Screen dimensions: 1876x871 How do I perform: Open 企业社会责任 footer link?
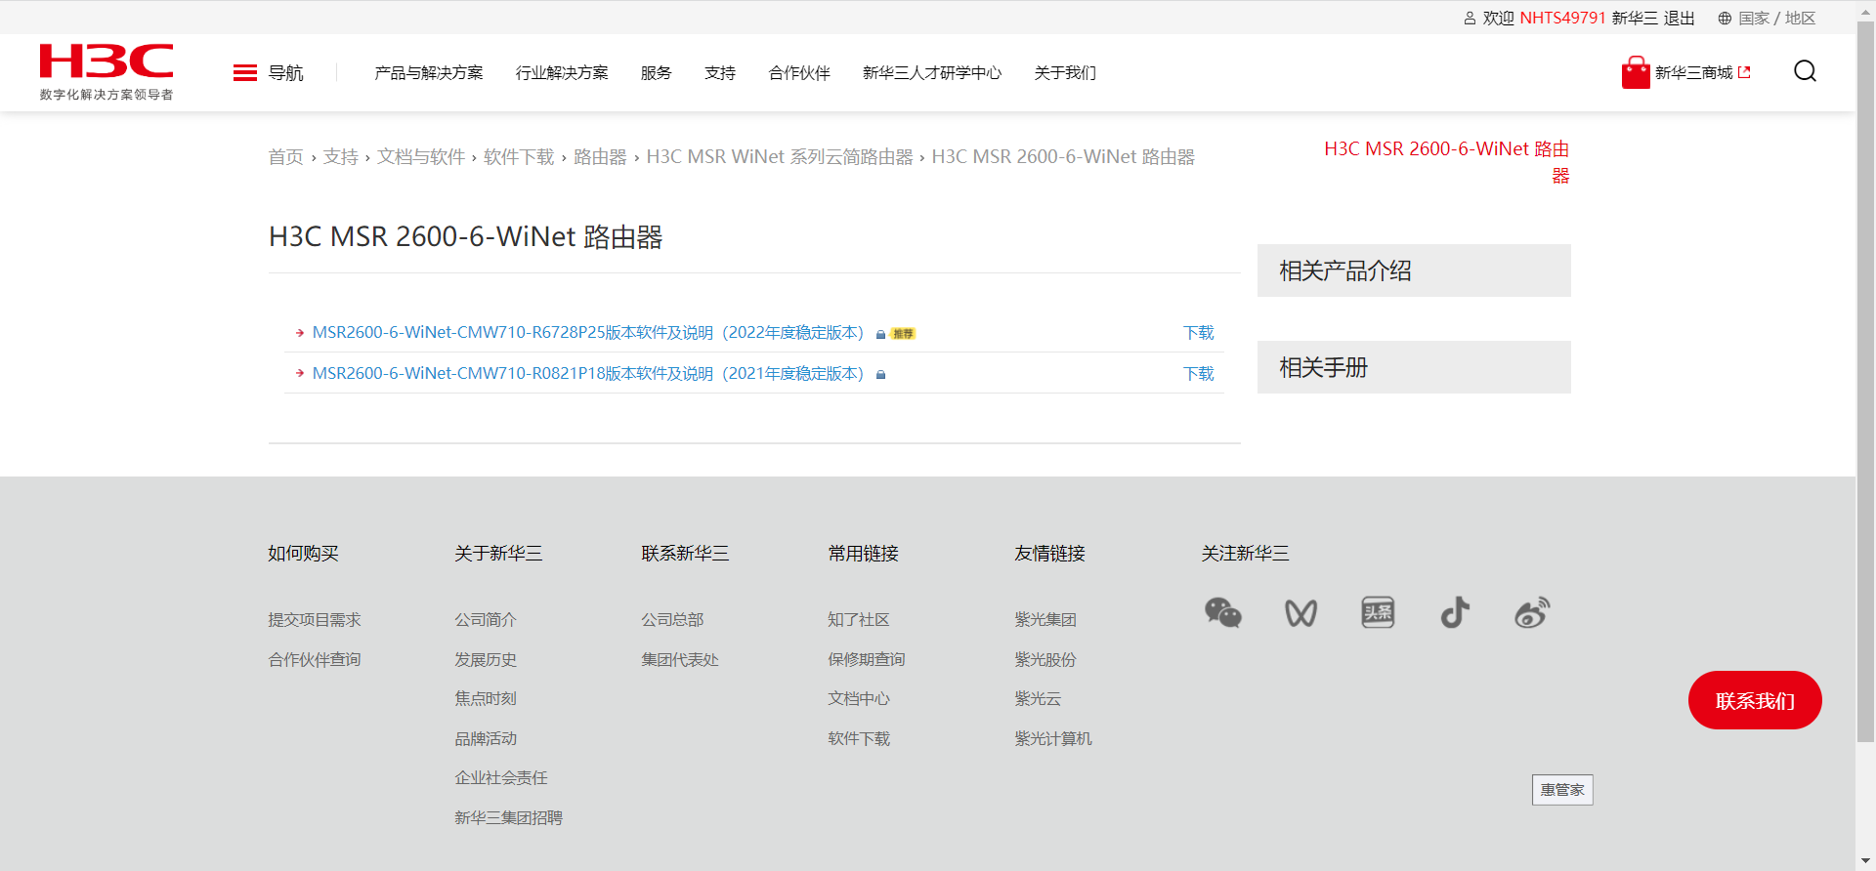click(501, 778)
